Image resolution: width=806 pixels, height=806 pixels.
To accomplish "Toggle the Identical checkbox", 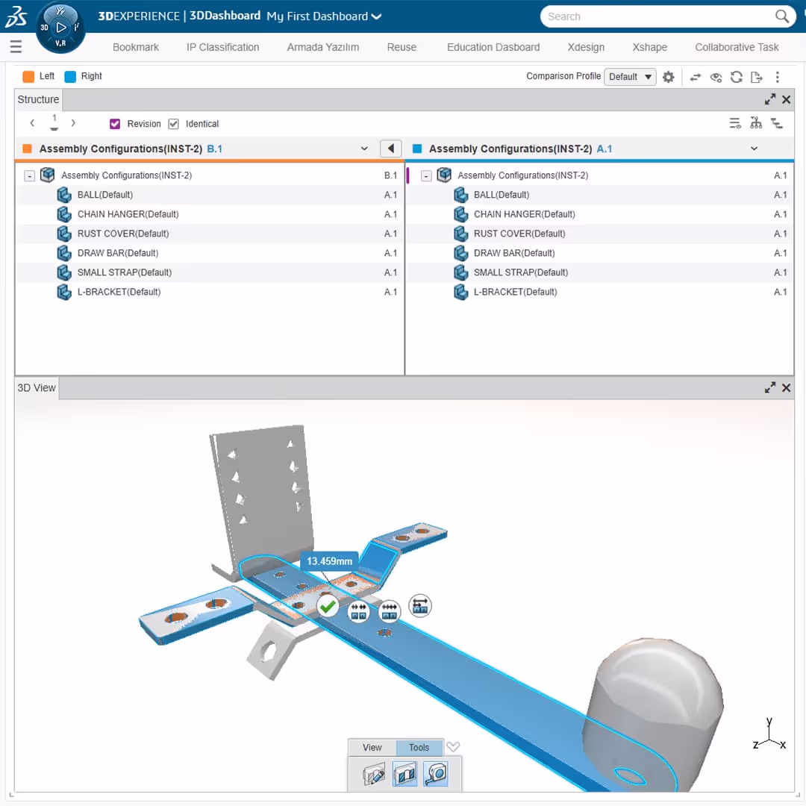I will pyautogui.click(x=173, y=124).
